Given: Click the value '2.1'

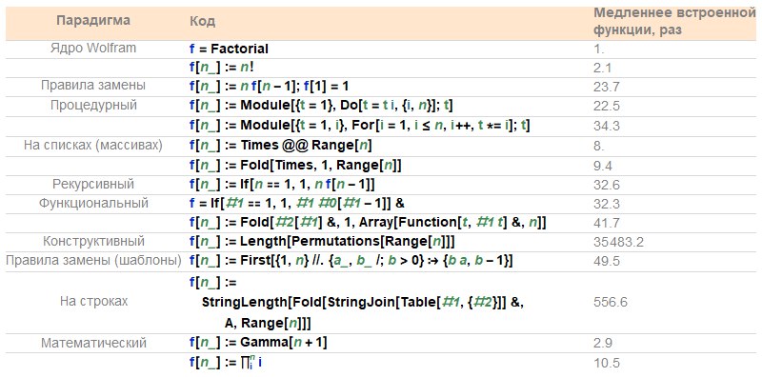Looking at the screenshot, I should pos(602,69).
